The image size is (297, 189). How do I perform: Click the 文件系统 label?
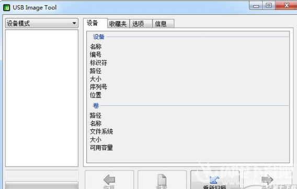[x=101, y=131]
